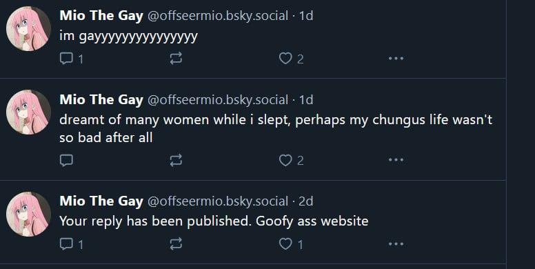Reply to the 'dreamt of many women' post

(66, 160)
